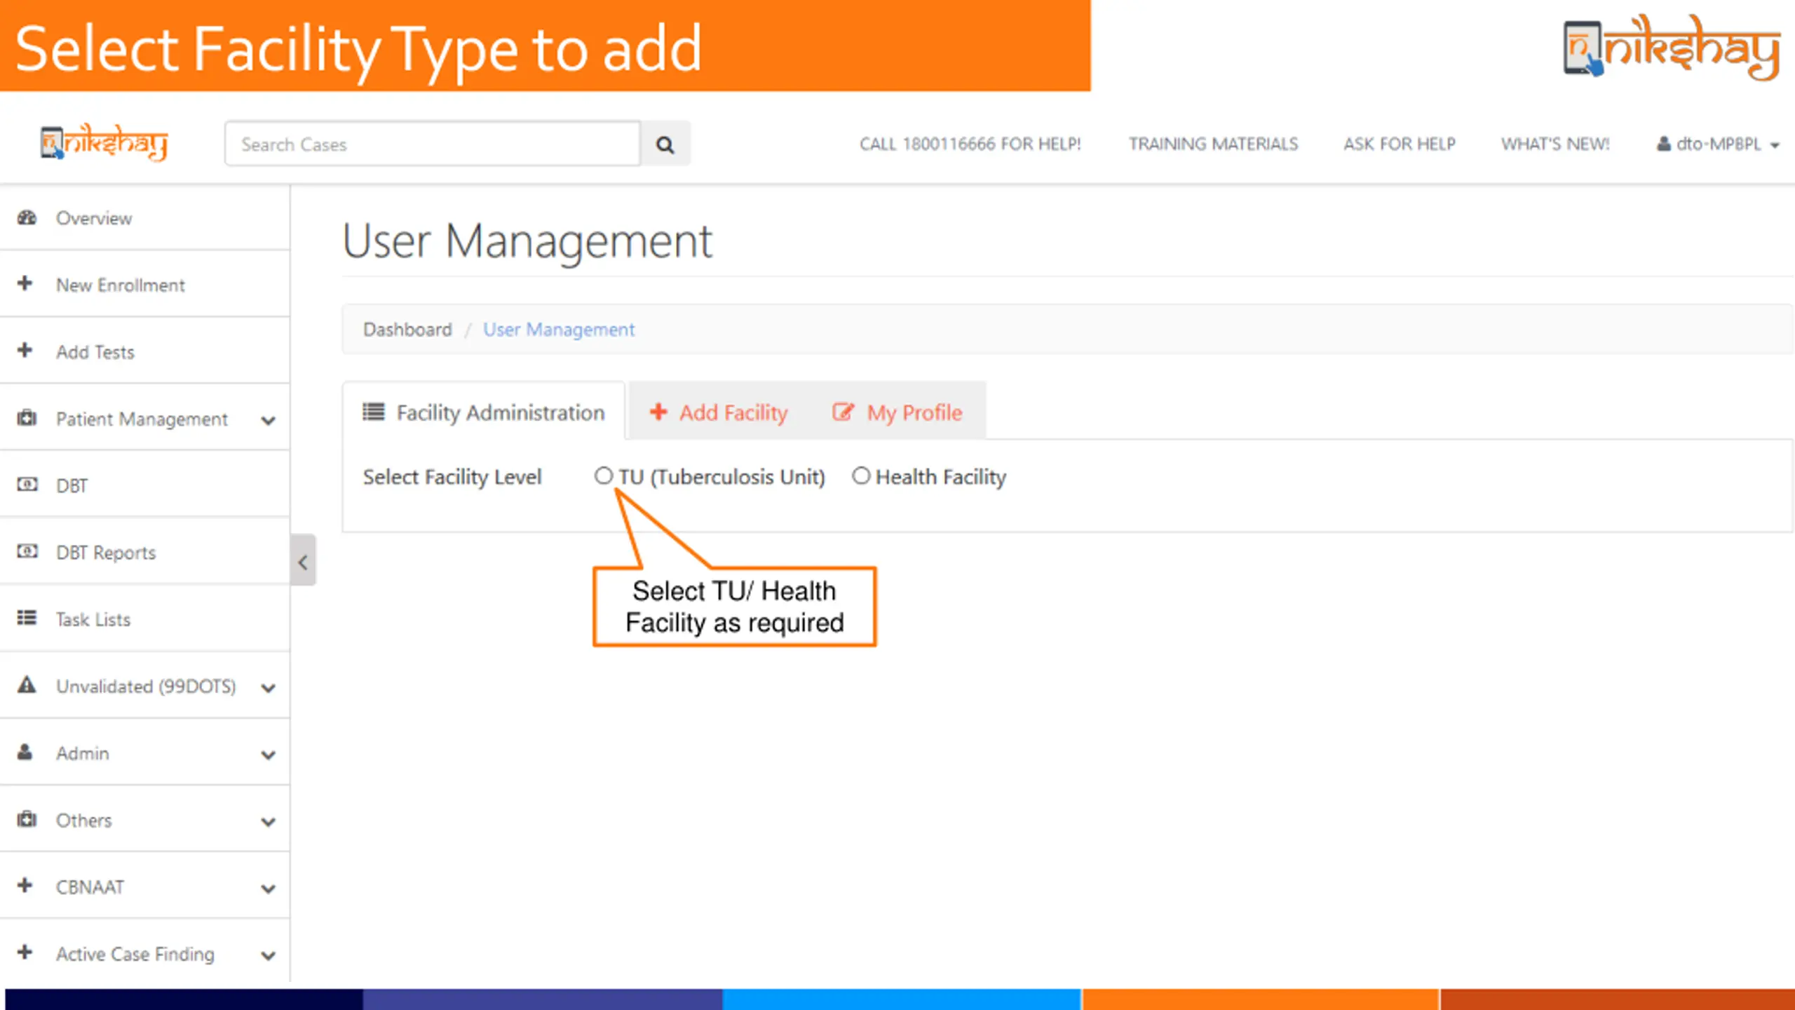Expand the Unvalidated (99DOTS) chevron
This screenshot has width=1795, height=1010.
(268, 688)
